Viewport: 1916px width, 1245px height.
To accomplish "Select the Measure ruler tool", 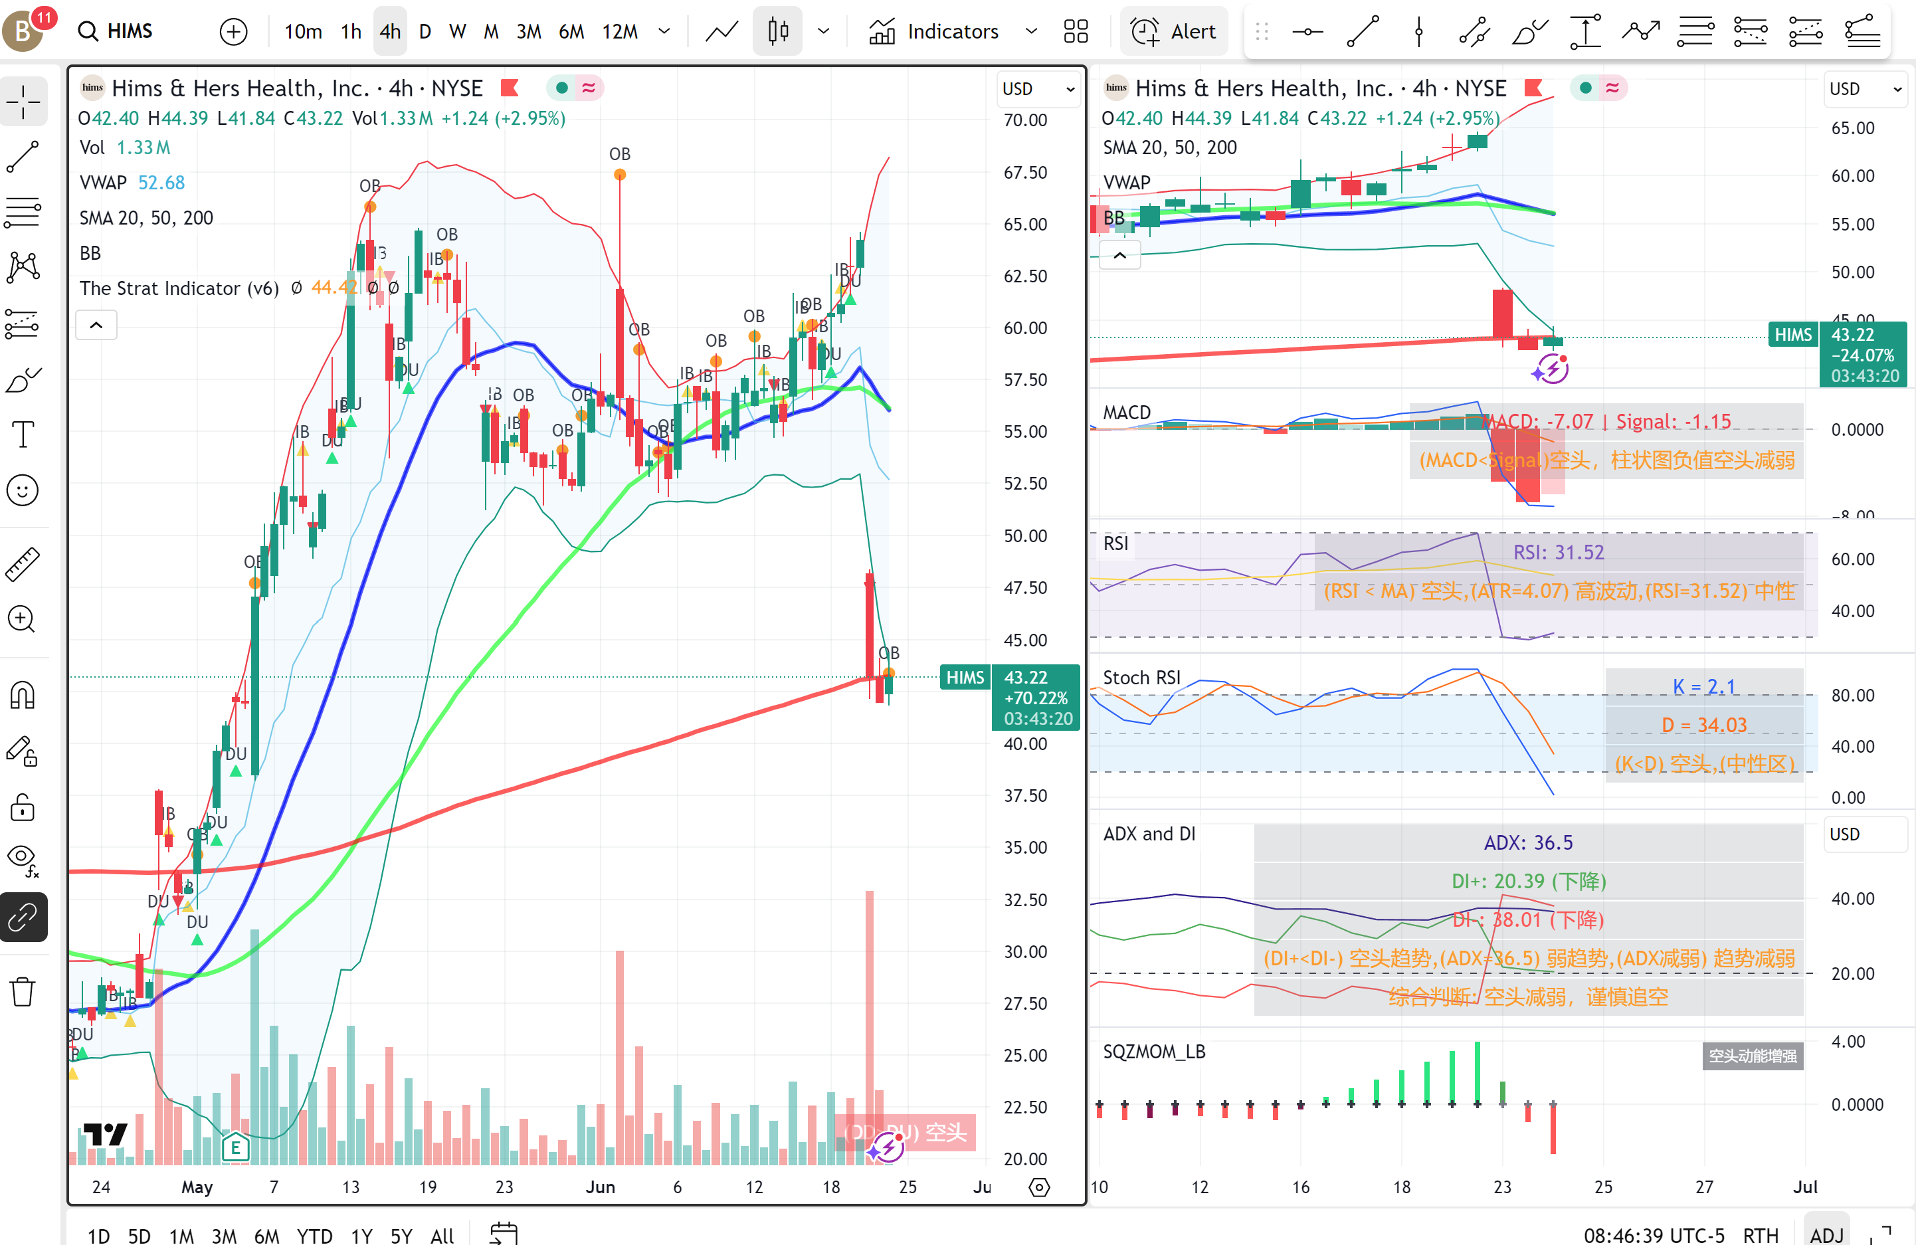I will coord(23,563).
